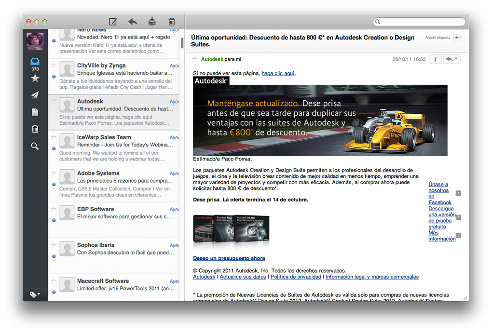
Task: Click the reply arrow icon in the toolbar
Action: click(132, 22)
